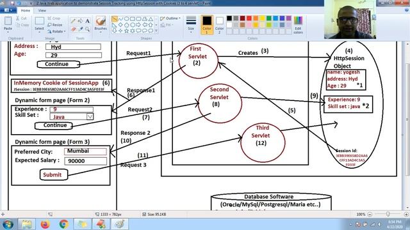Click the Cut button
The image size is (410, 230).
21,19
